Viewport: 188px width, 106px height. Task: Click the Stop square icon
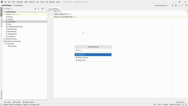click(x=182, y=5)
